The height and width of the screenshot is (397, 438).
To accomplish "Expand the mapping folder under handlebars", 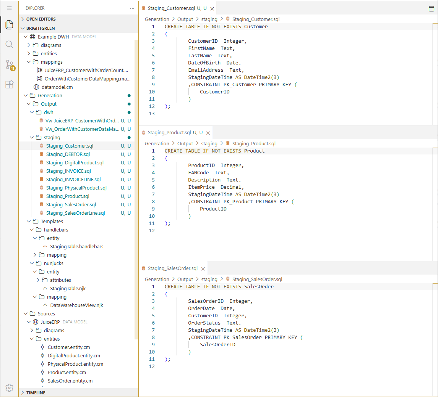I will click(35, 255).
